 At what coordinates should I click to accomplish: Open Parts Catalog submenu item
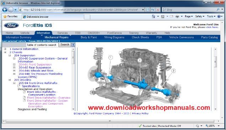(209, 37)
